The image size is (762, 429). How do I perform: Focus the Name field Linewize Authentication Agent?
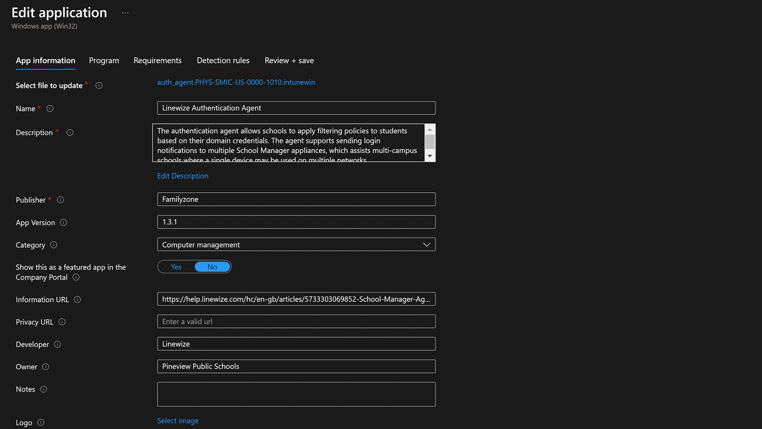tap(296, 108)
